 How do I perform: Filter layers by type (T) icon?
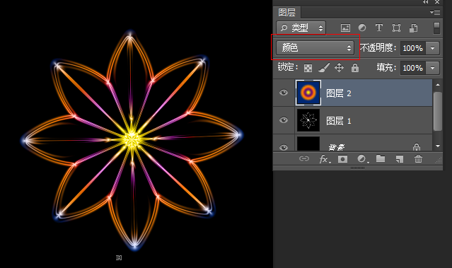click(x=378, y=28)
